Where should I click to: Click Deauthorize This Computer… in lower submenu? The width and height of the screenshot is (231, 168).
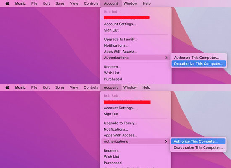(x=198, y=147)
